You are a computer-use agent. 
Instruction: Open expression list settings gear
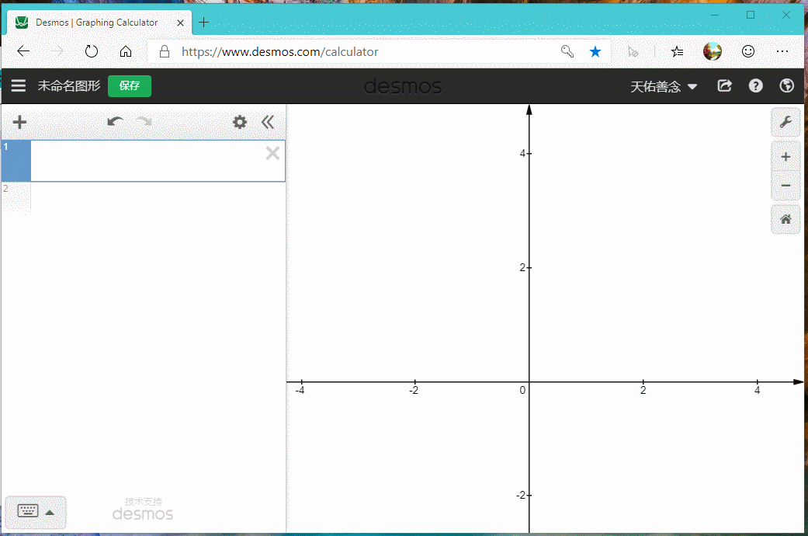coord(240,122)
